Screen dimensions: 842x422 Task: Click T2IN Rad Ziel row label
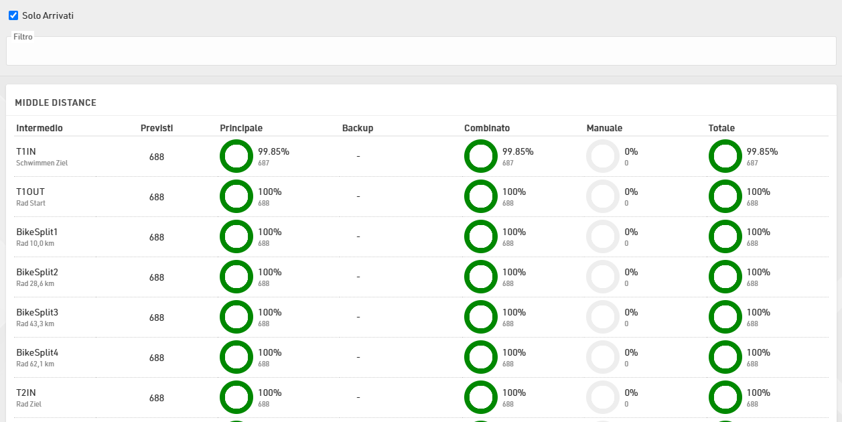(29, 398)
